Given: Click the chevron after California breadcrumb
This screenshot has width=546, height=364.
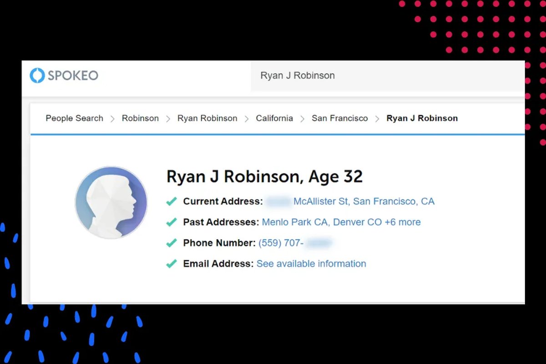Looking at the screenshot, I should point(302,119).
